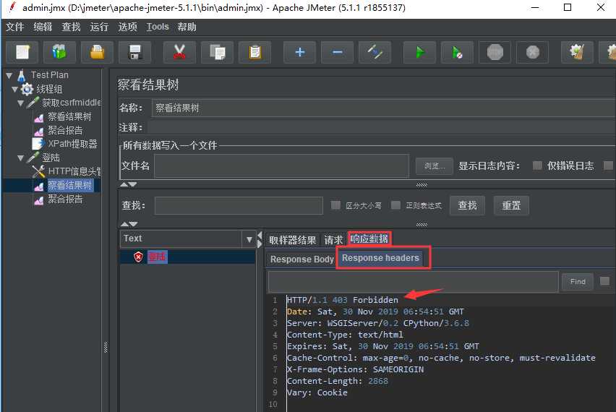Screen dimensions: 616x412
Task: Open the 文件 menu
Action: tap(15, 27)
